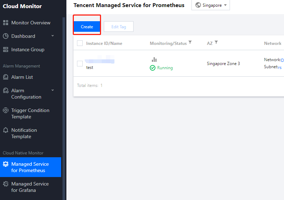The width and height of the screenshot is (284, 200).
Task: Open the Singapore region dropdown
Action: pos(211,5)
